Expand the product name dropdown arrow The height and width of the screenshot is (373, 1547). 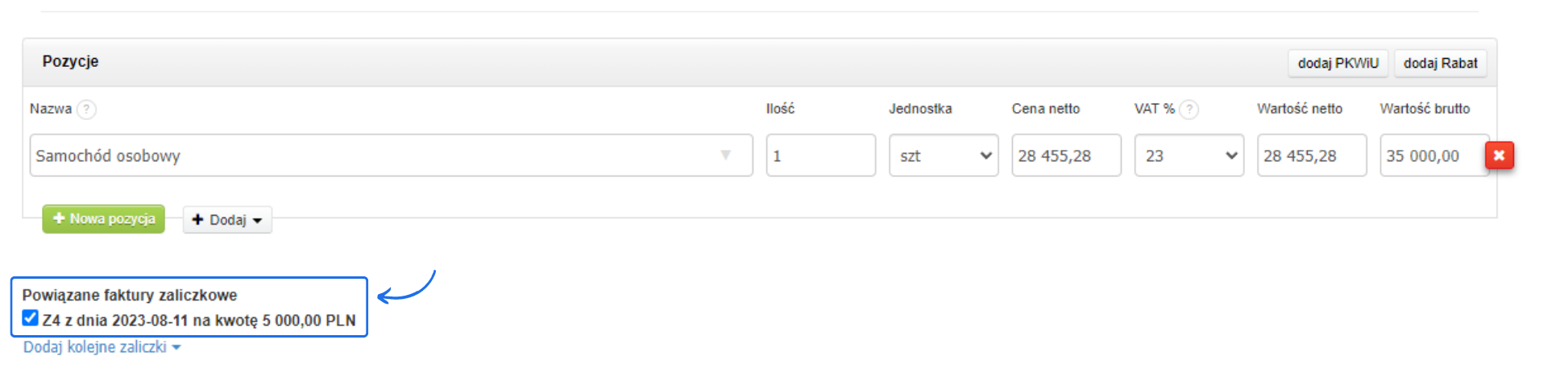[725, 155]
